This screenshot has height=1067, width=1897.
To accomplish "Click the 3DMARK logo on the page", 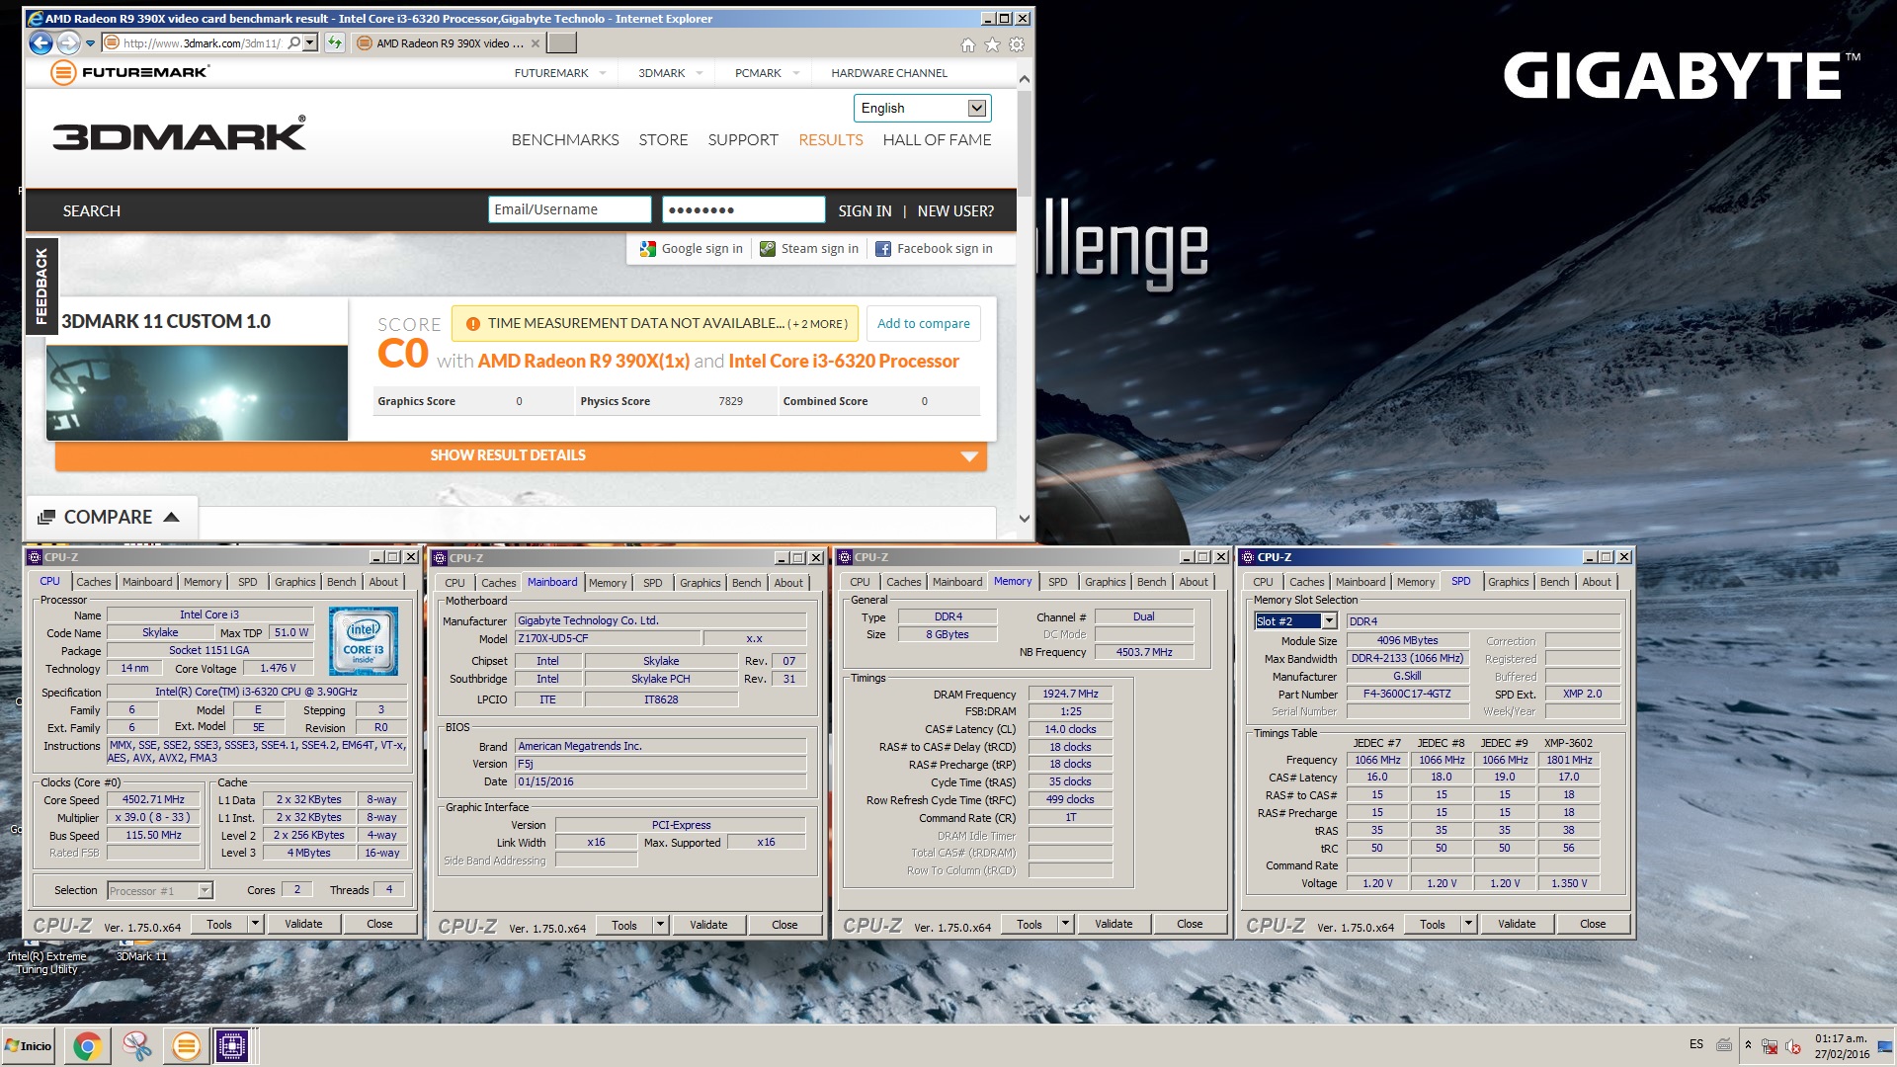I will point(179,134).
